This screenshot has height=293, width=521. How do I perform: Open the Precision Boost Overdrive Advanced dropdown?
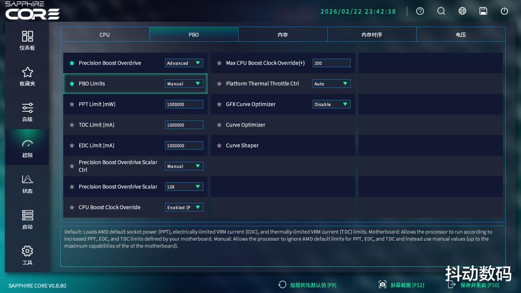point(184,63)
